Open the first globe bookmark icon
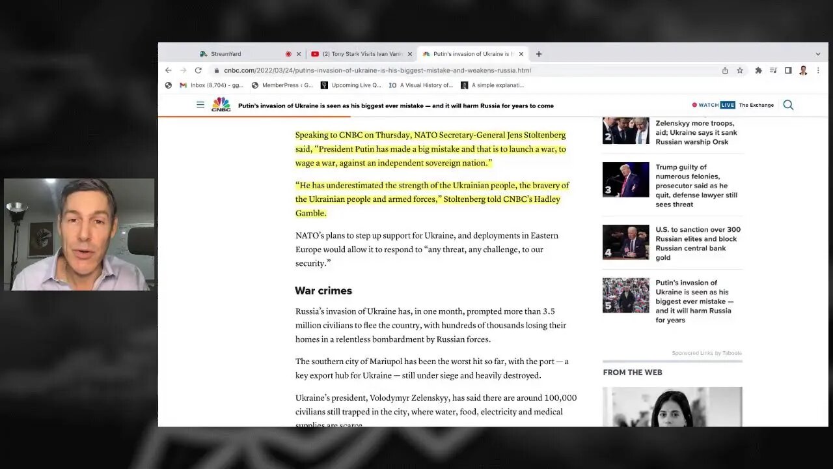The height and width of the screenshot is (469, 833). (x=169, y=85)
